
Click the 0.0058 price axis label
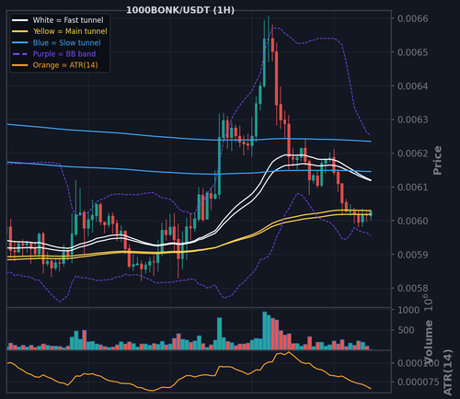pos(413,289)
